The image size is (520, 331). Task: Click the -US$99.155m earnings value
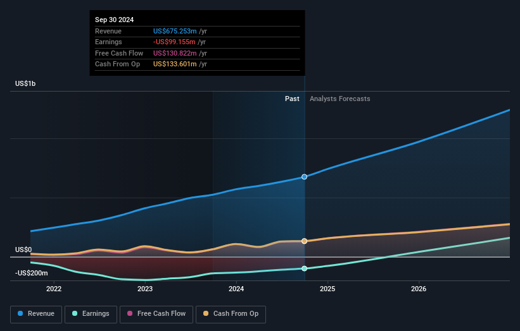(x=174, y=42)
